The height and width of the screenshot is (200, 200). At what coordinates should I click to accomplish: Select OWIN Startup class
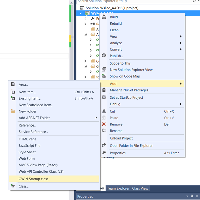pyautogui.click(x=54, y=179)
